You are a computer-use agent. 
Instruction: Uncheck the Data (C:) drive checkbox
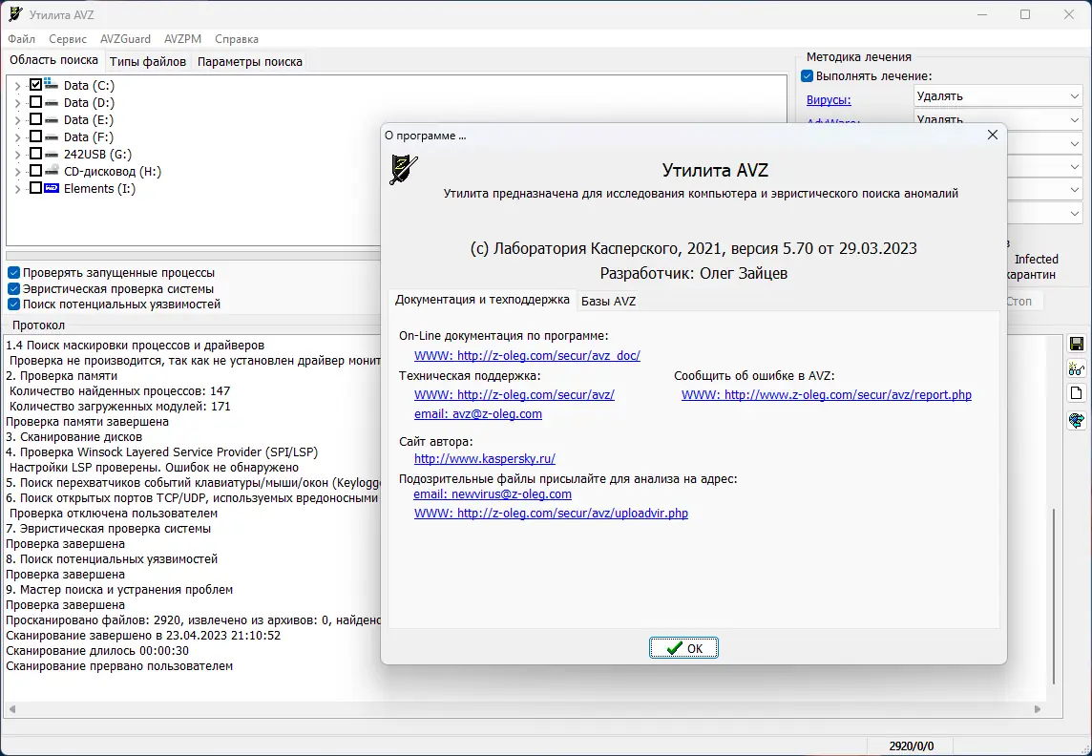[x=35, y=85]
